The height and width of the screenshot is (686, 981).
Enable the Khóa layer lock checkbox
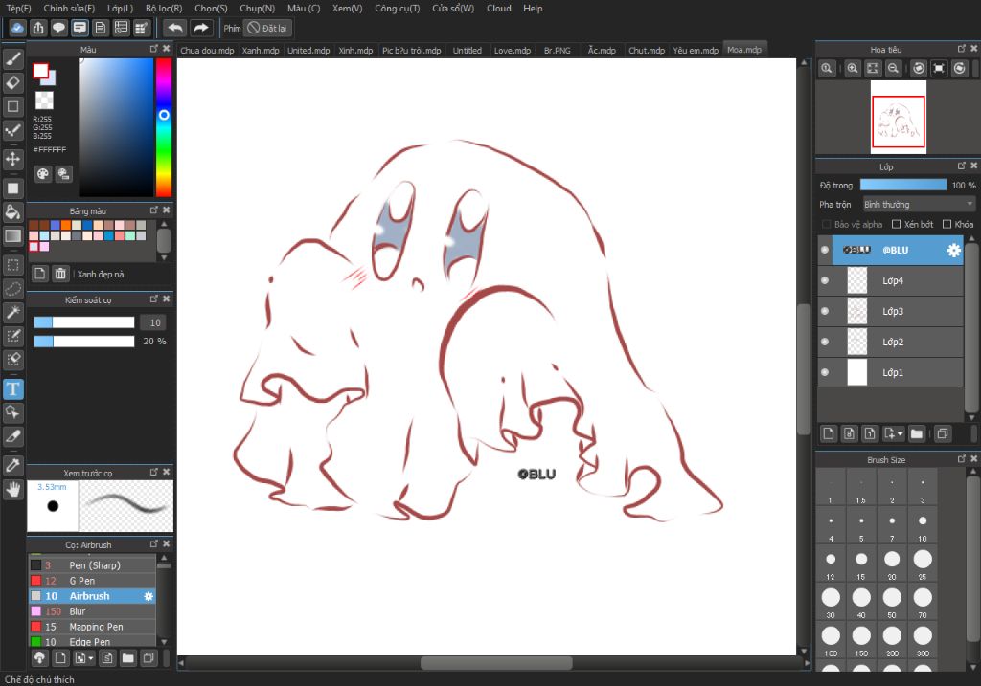(x=947, y=224)
